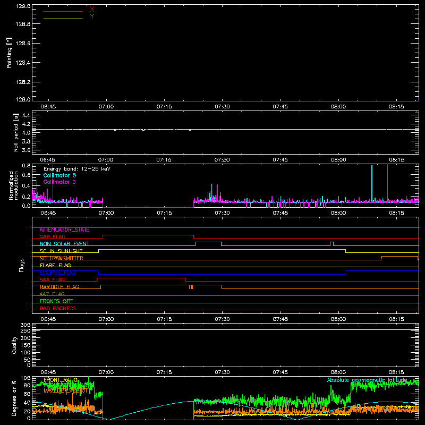The height and width of the screenshot is (425, 425).
Task: Select the Collimator 8 legend entry
Action: pyautogui.click(x=59, y=175)
